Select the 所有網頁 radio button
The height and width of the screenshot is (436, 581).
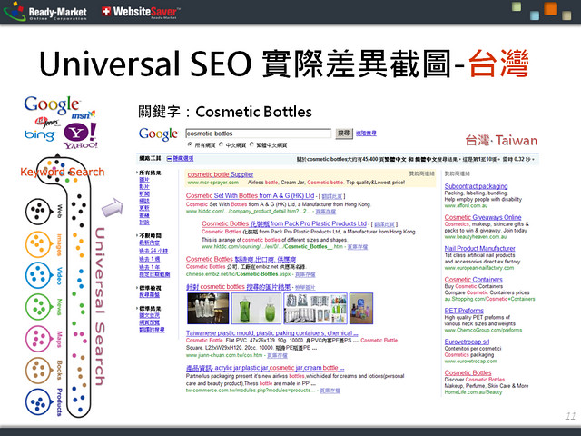pos(190,144)
